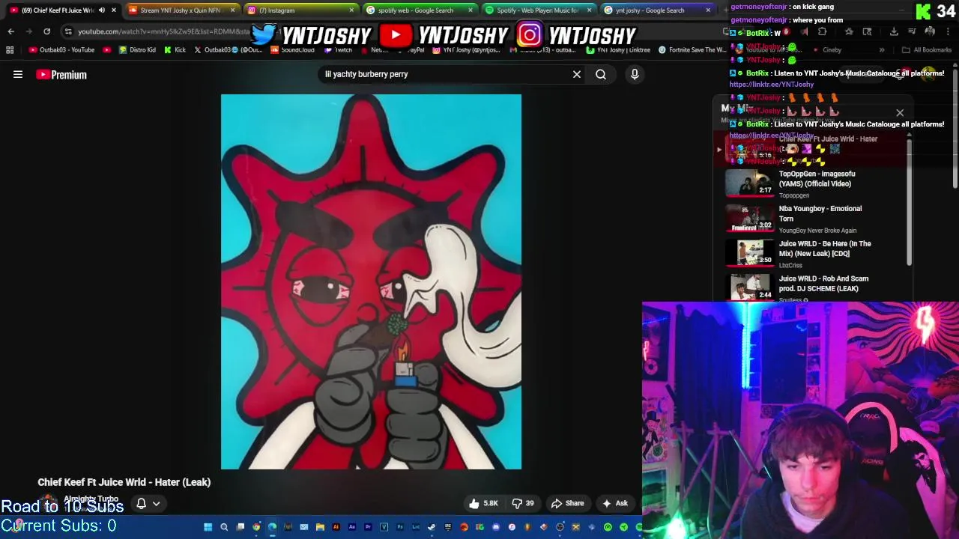Click the playlist panel scrollbar
This screenshot has width=959, height=539.
(x=910, y=201)
